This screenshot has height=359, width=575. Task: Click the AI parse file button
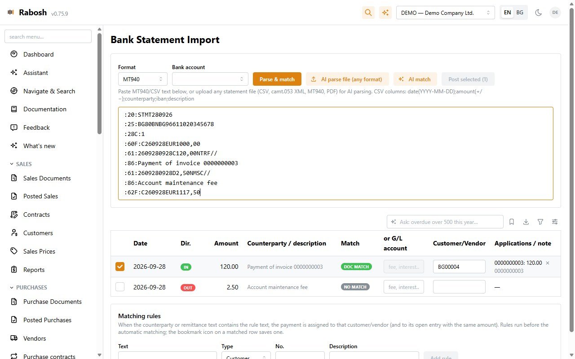point(347,79)
